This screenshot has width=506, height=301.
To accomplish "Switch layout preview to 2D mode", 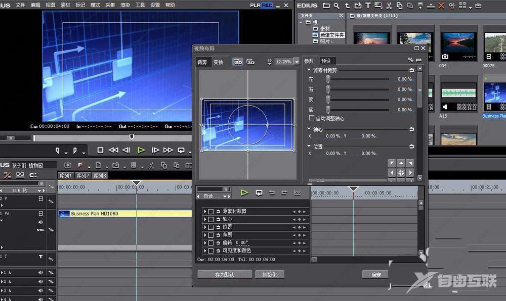I will (x=238, y=62).
